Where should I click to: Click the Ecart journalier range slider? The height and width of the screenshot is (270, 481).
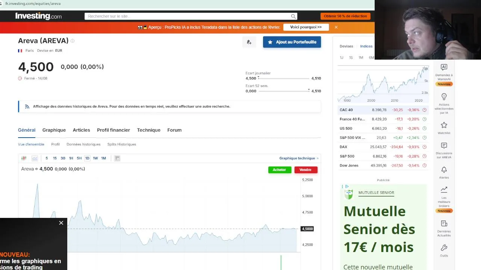tap(284, 78)
